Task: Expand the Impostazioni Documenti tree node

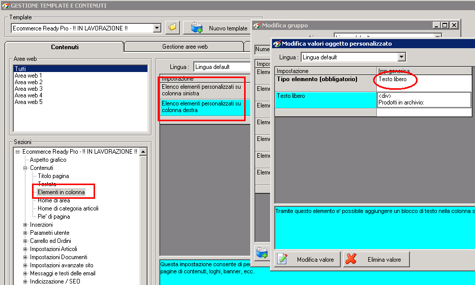Action: 25,258
